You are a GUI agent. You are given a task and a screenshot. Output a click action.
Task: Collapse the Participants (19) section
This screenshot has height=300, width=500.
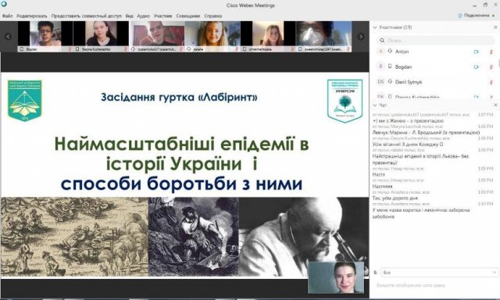click(x=375, y=27)
